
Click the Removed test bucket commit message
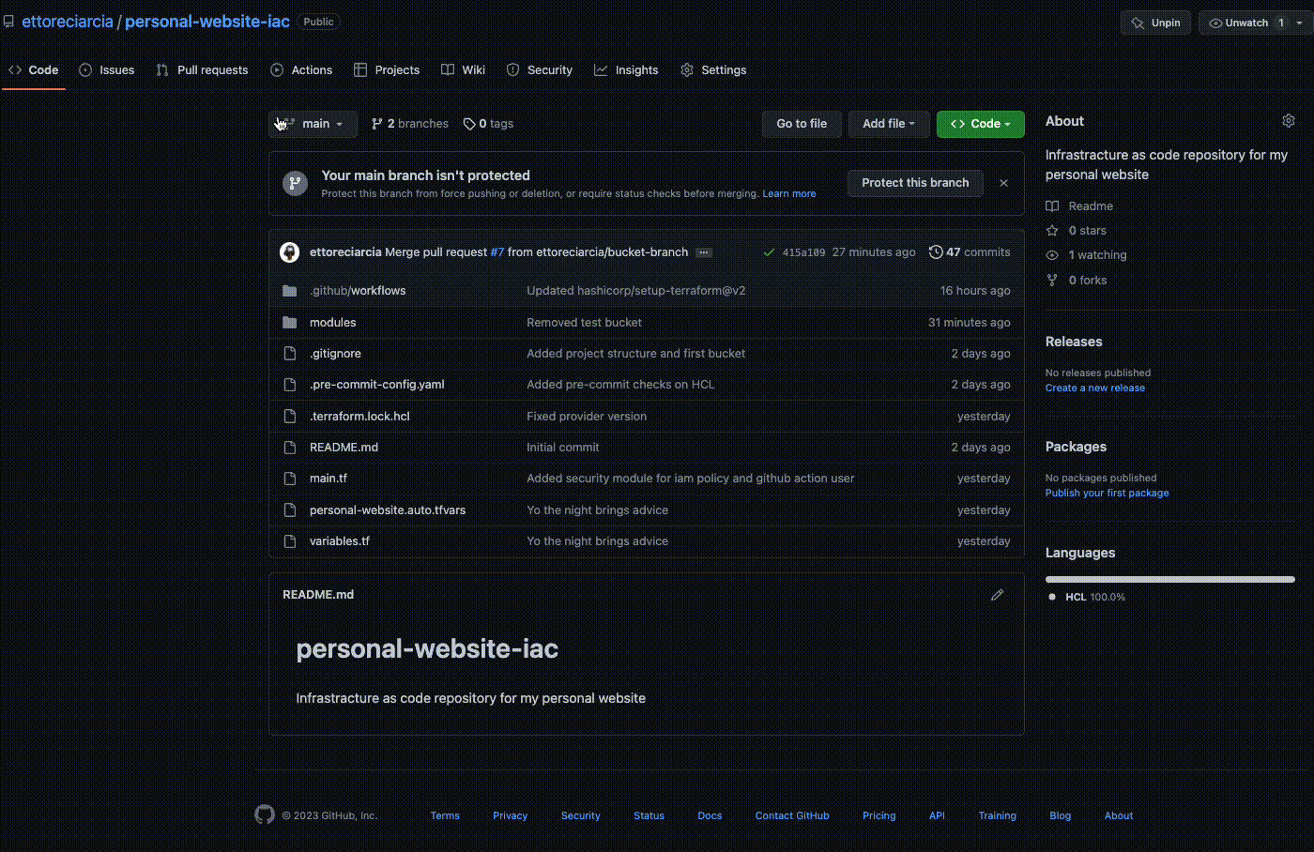point(584,323)
